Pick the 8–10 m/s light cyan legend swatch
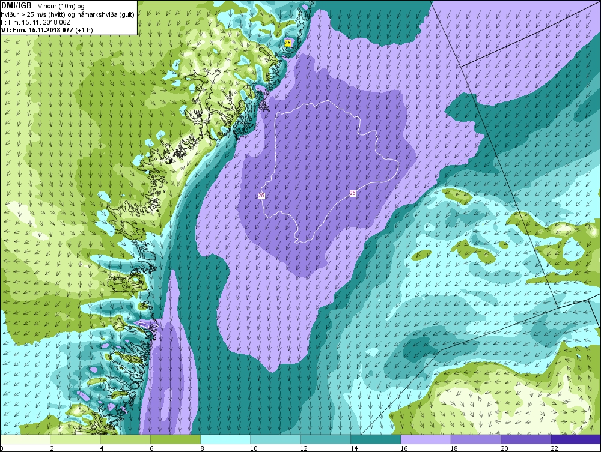 click(225, 439)
